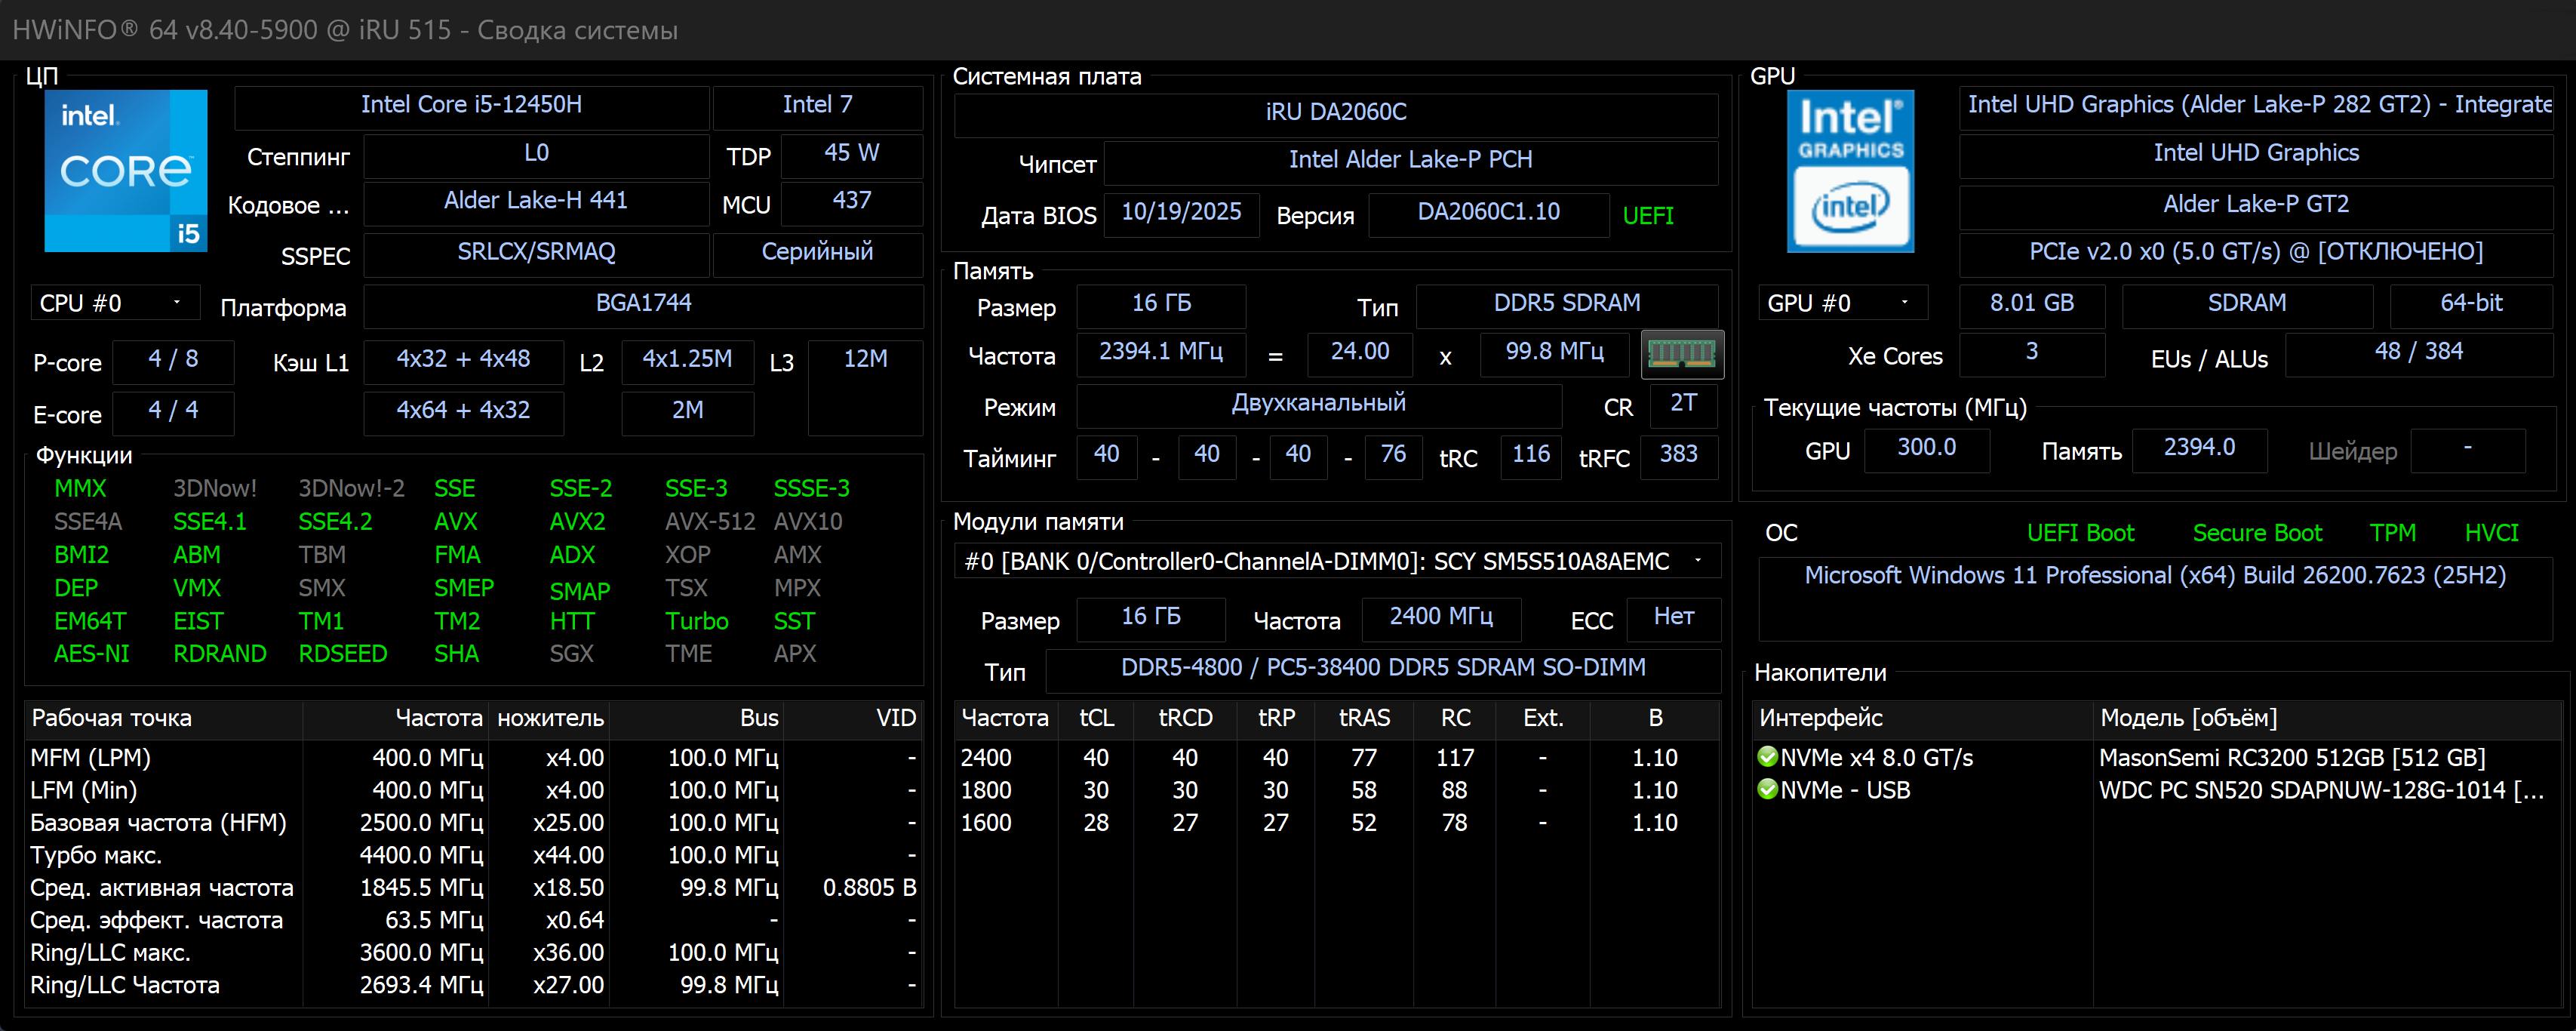
Task: Click green check icon for NVMe x4 drive
Action: pos(1767,757)
